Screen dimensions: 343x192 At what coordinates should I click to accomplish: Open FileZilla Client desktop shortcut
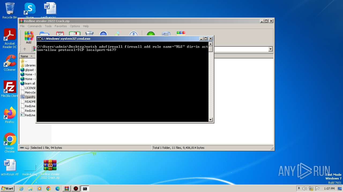[10, 89]
